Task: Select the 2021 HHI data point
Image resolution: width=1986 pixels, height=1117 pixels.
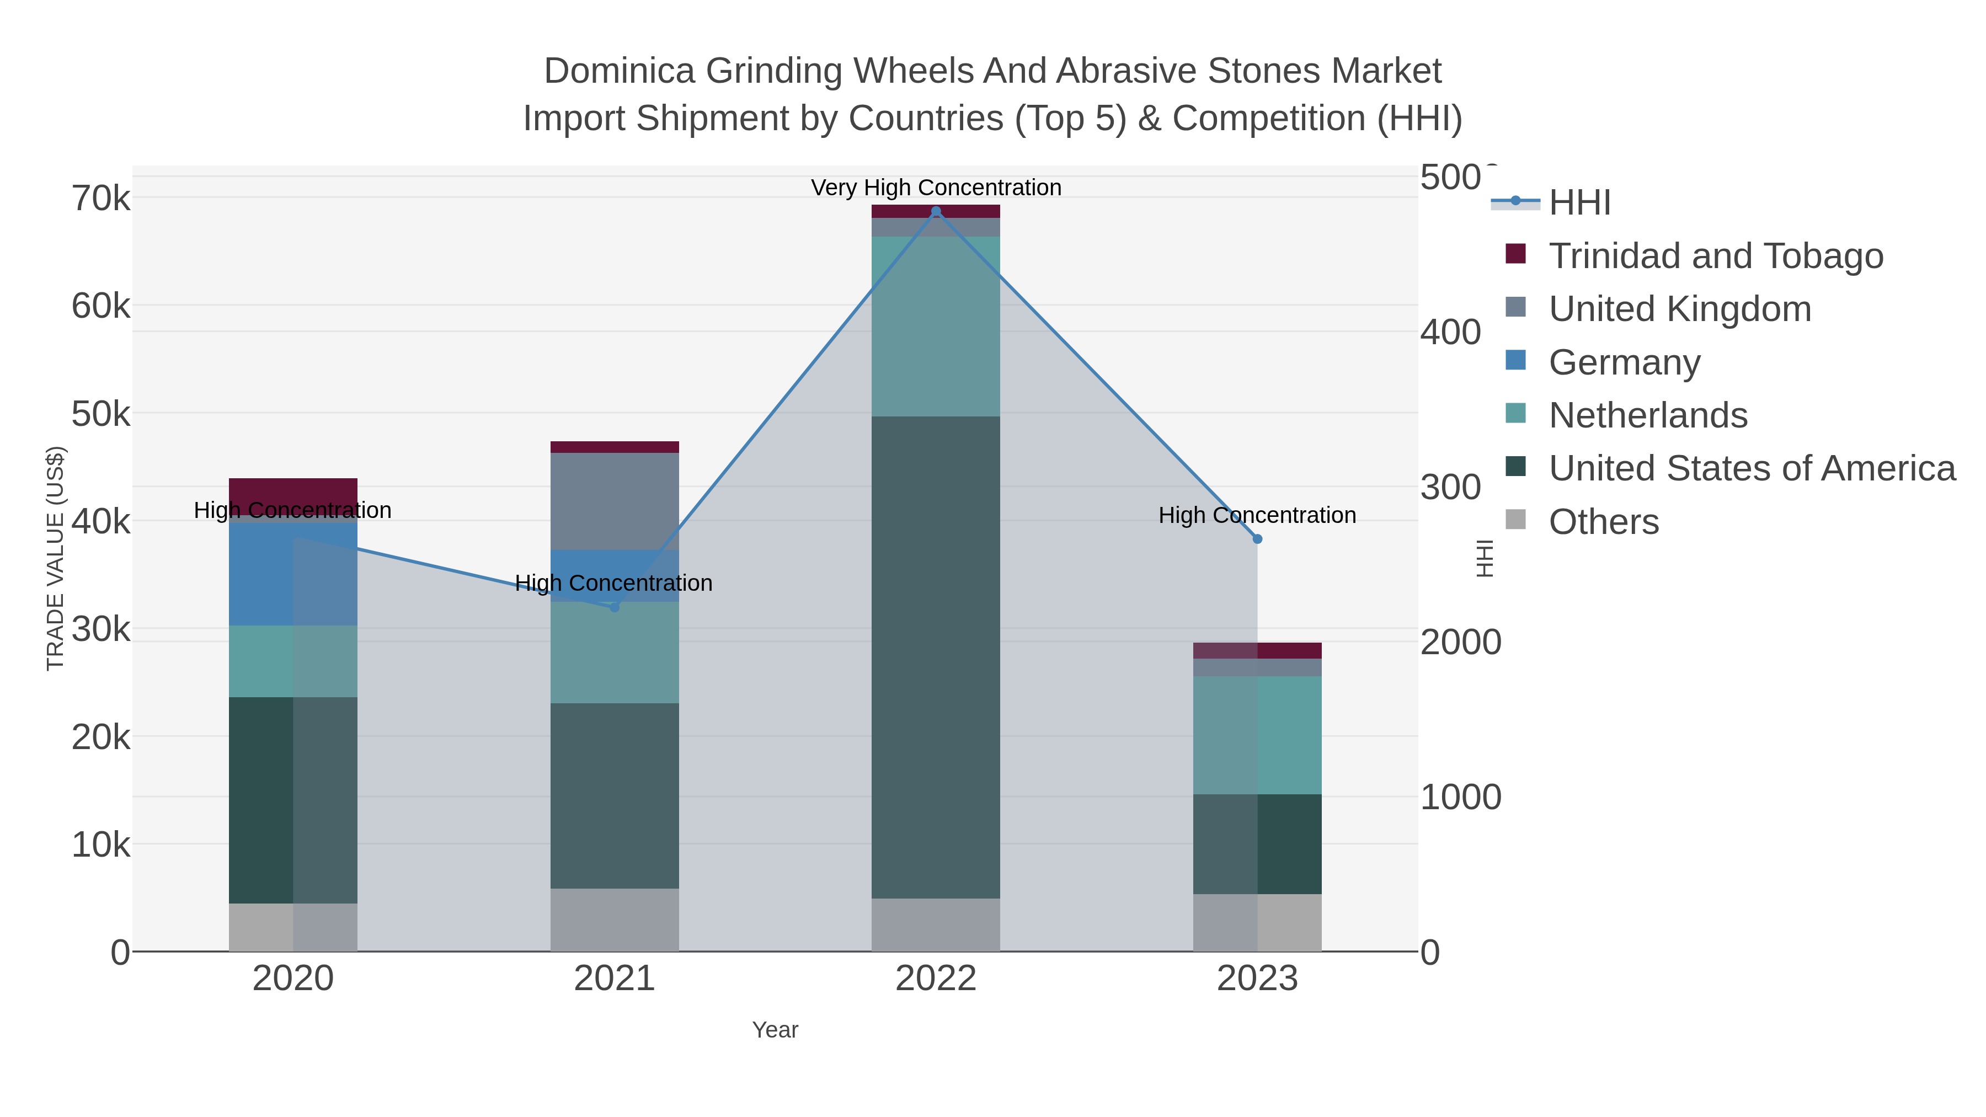Action: [615, 607]
